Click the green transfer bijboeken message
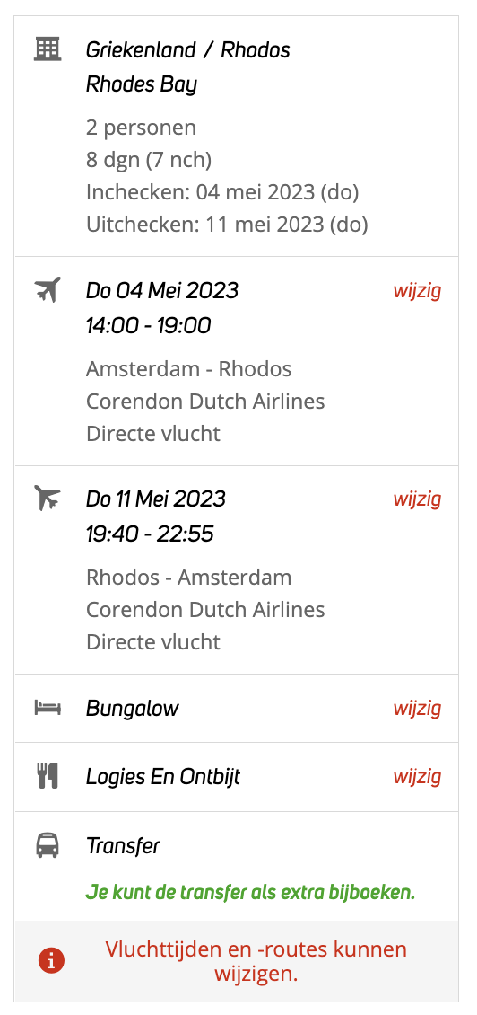Screen dimensions: 477x1015 point(250,893)
